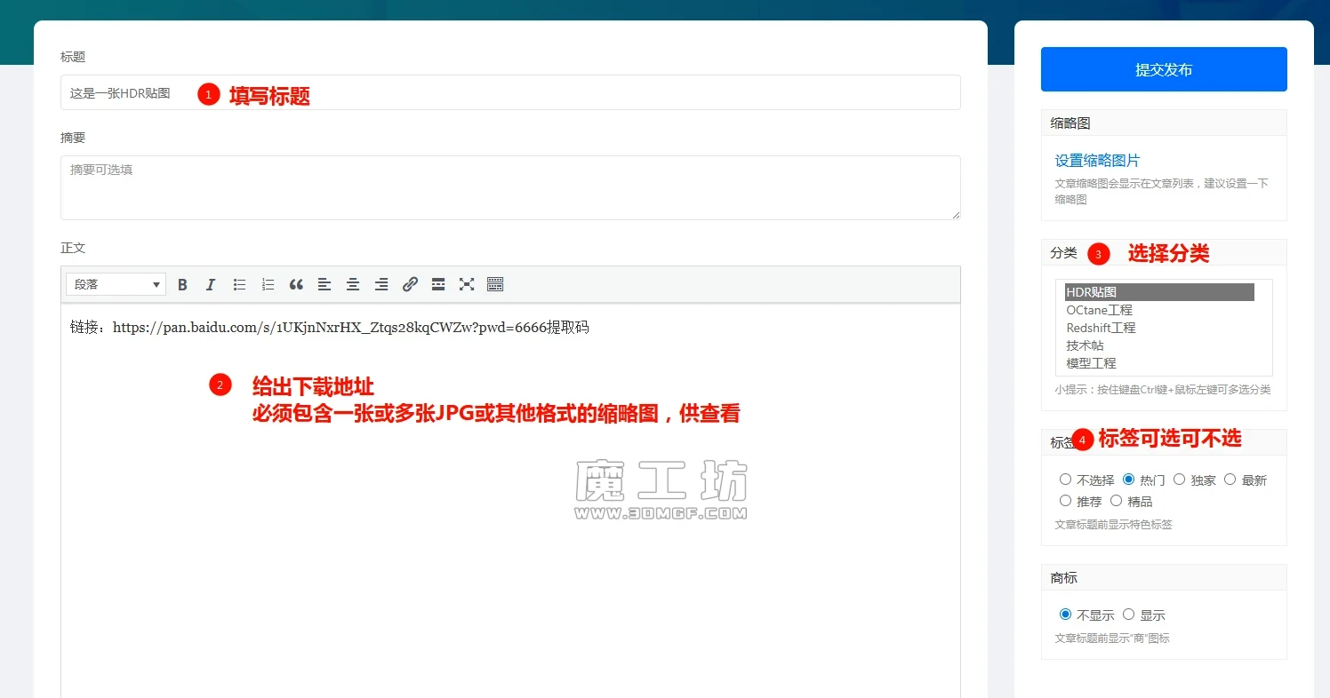Toggle bold formatting in the editor toolbar

tap(182, 284)
